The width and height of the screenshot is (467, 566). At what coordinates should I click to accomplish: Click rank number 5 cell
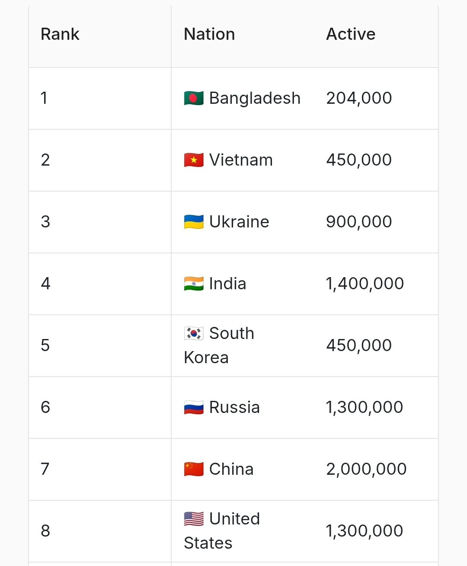pyautogui.click(x=100, y=346)
